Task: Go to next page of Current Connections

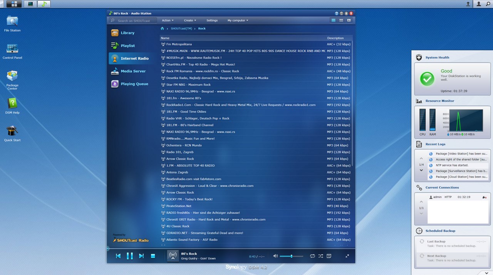Action: tap(421, 213)
